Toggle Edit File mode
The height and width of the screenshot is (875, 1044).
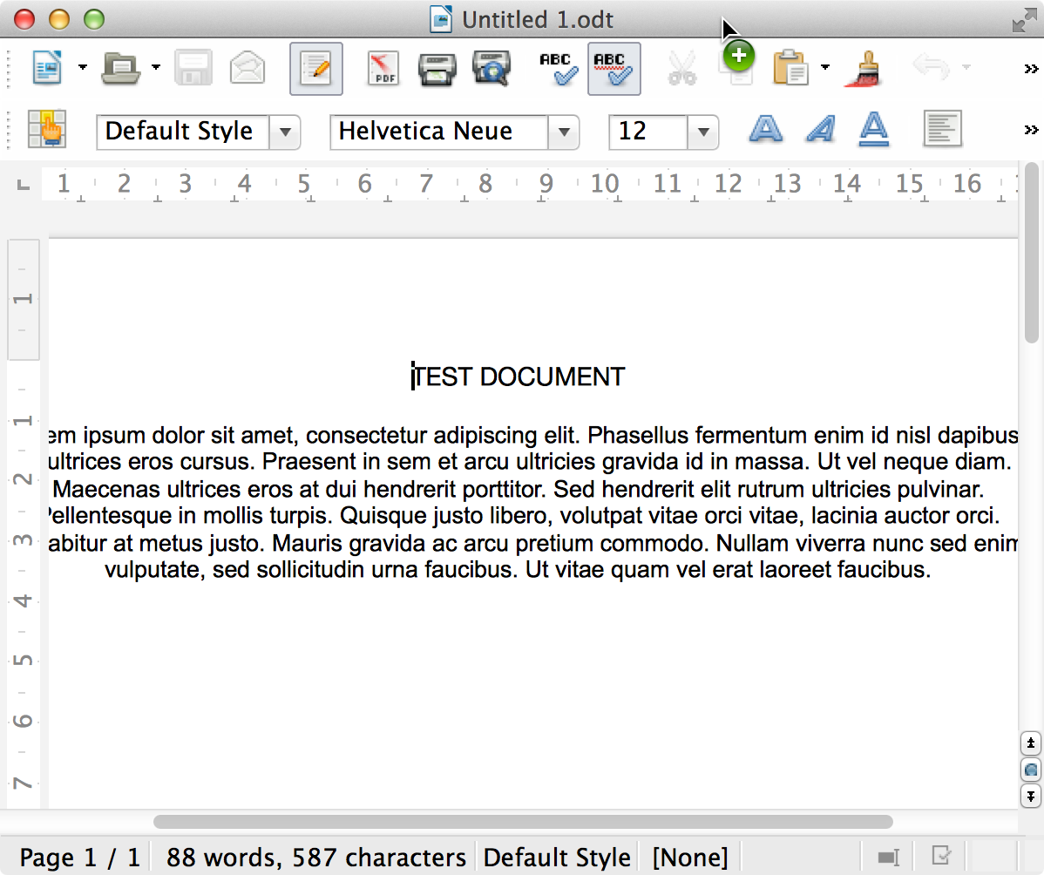point(315,69)
